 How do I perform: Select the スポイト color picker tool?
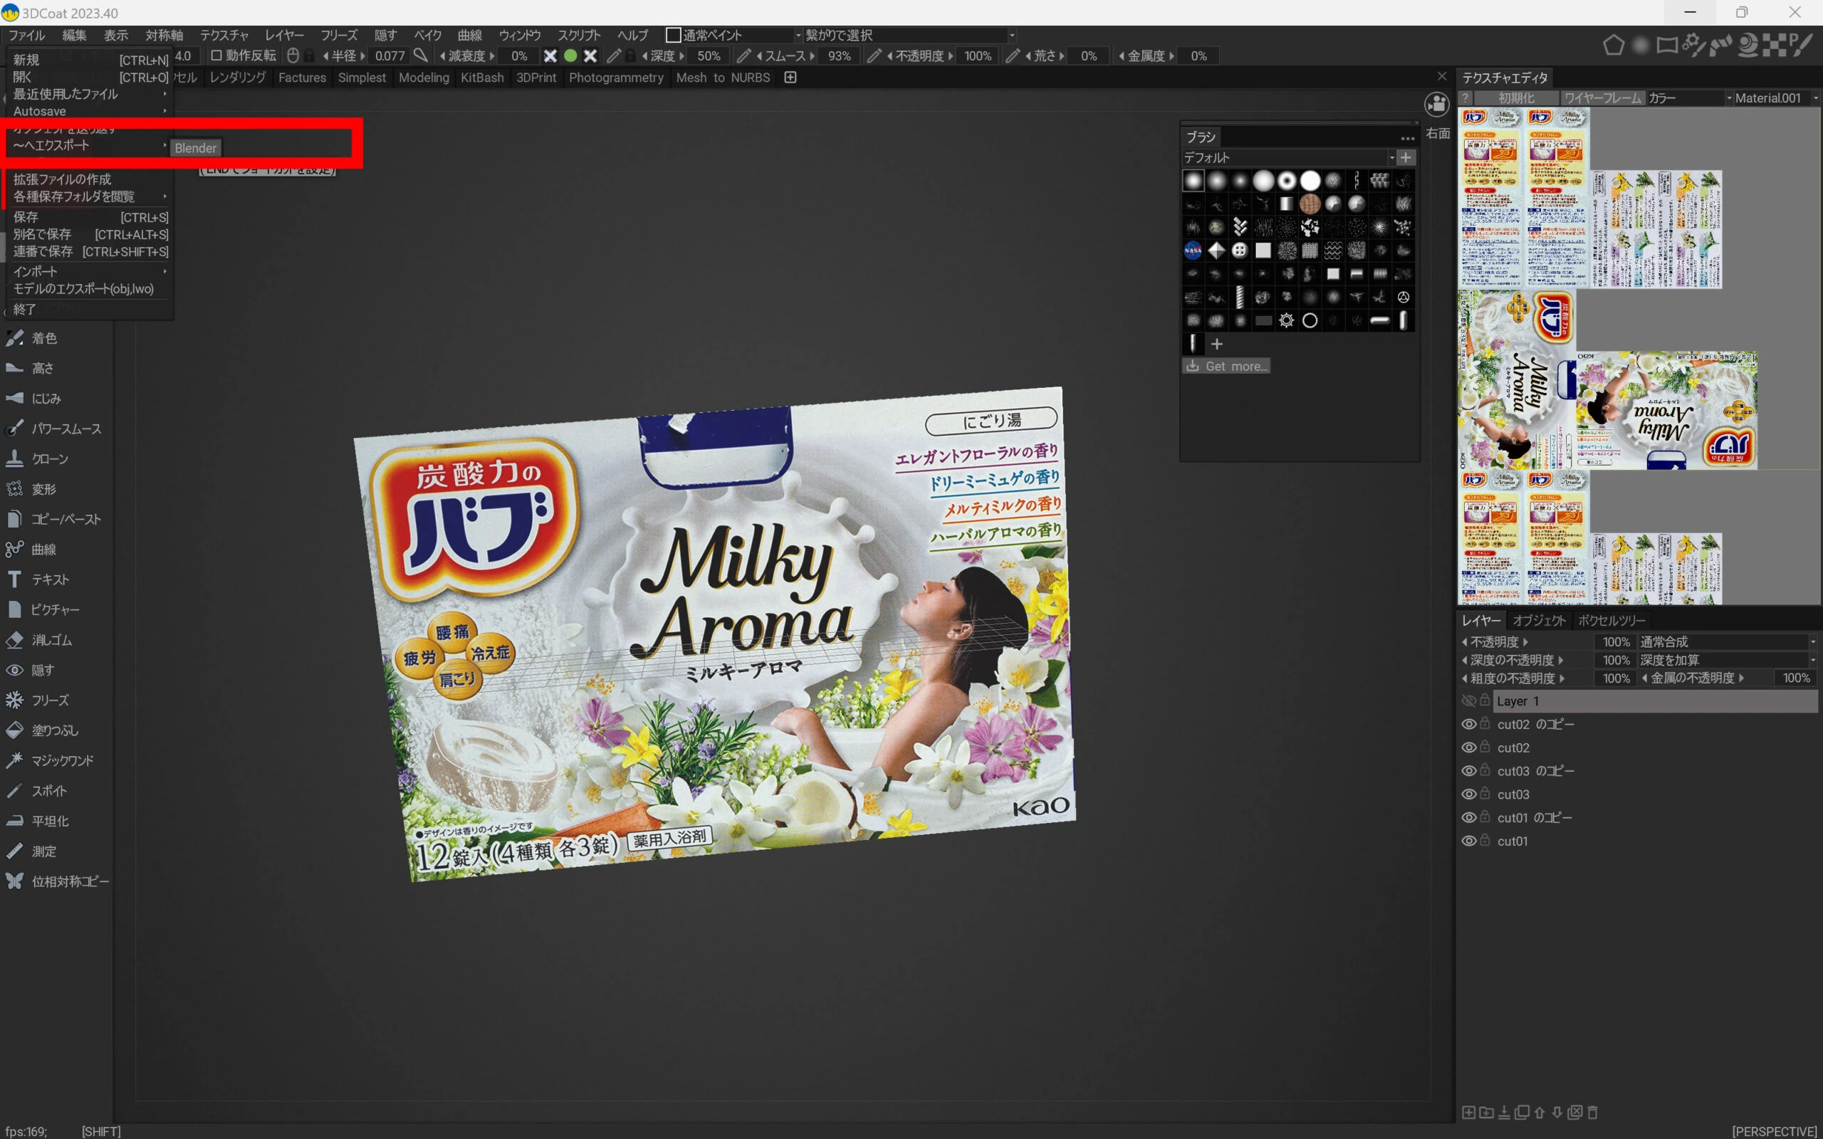[49, 791]
